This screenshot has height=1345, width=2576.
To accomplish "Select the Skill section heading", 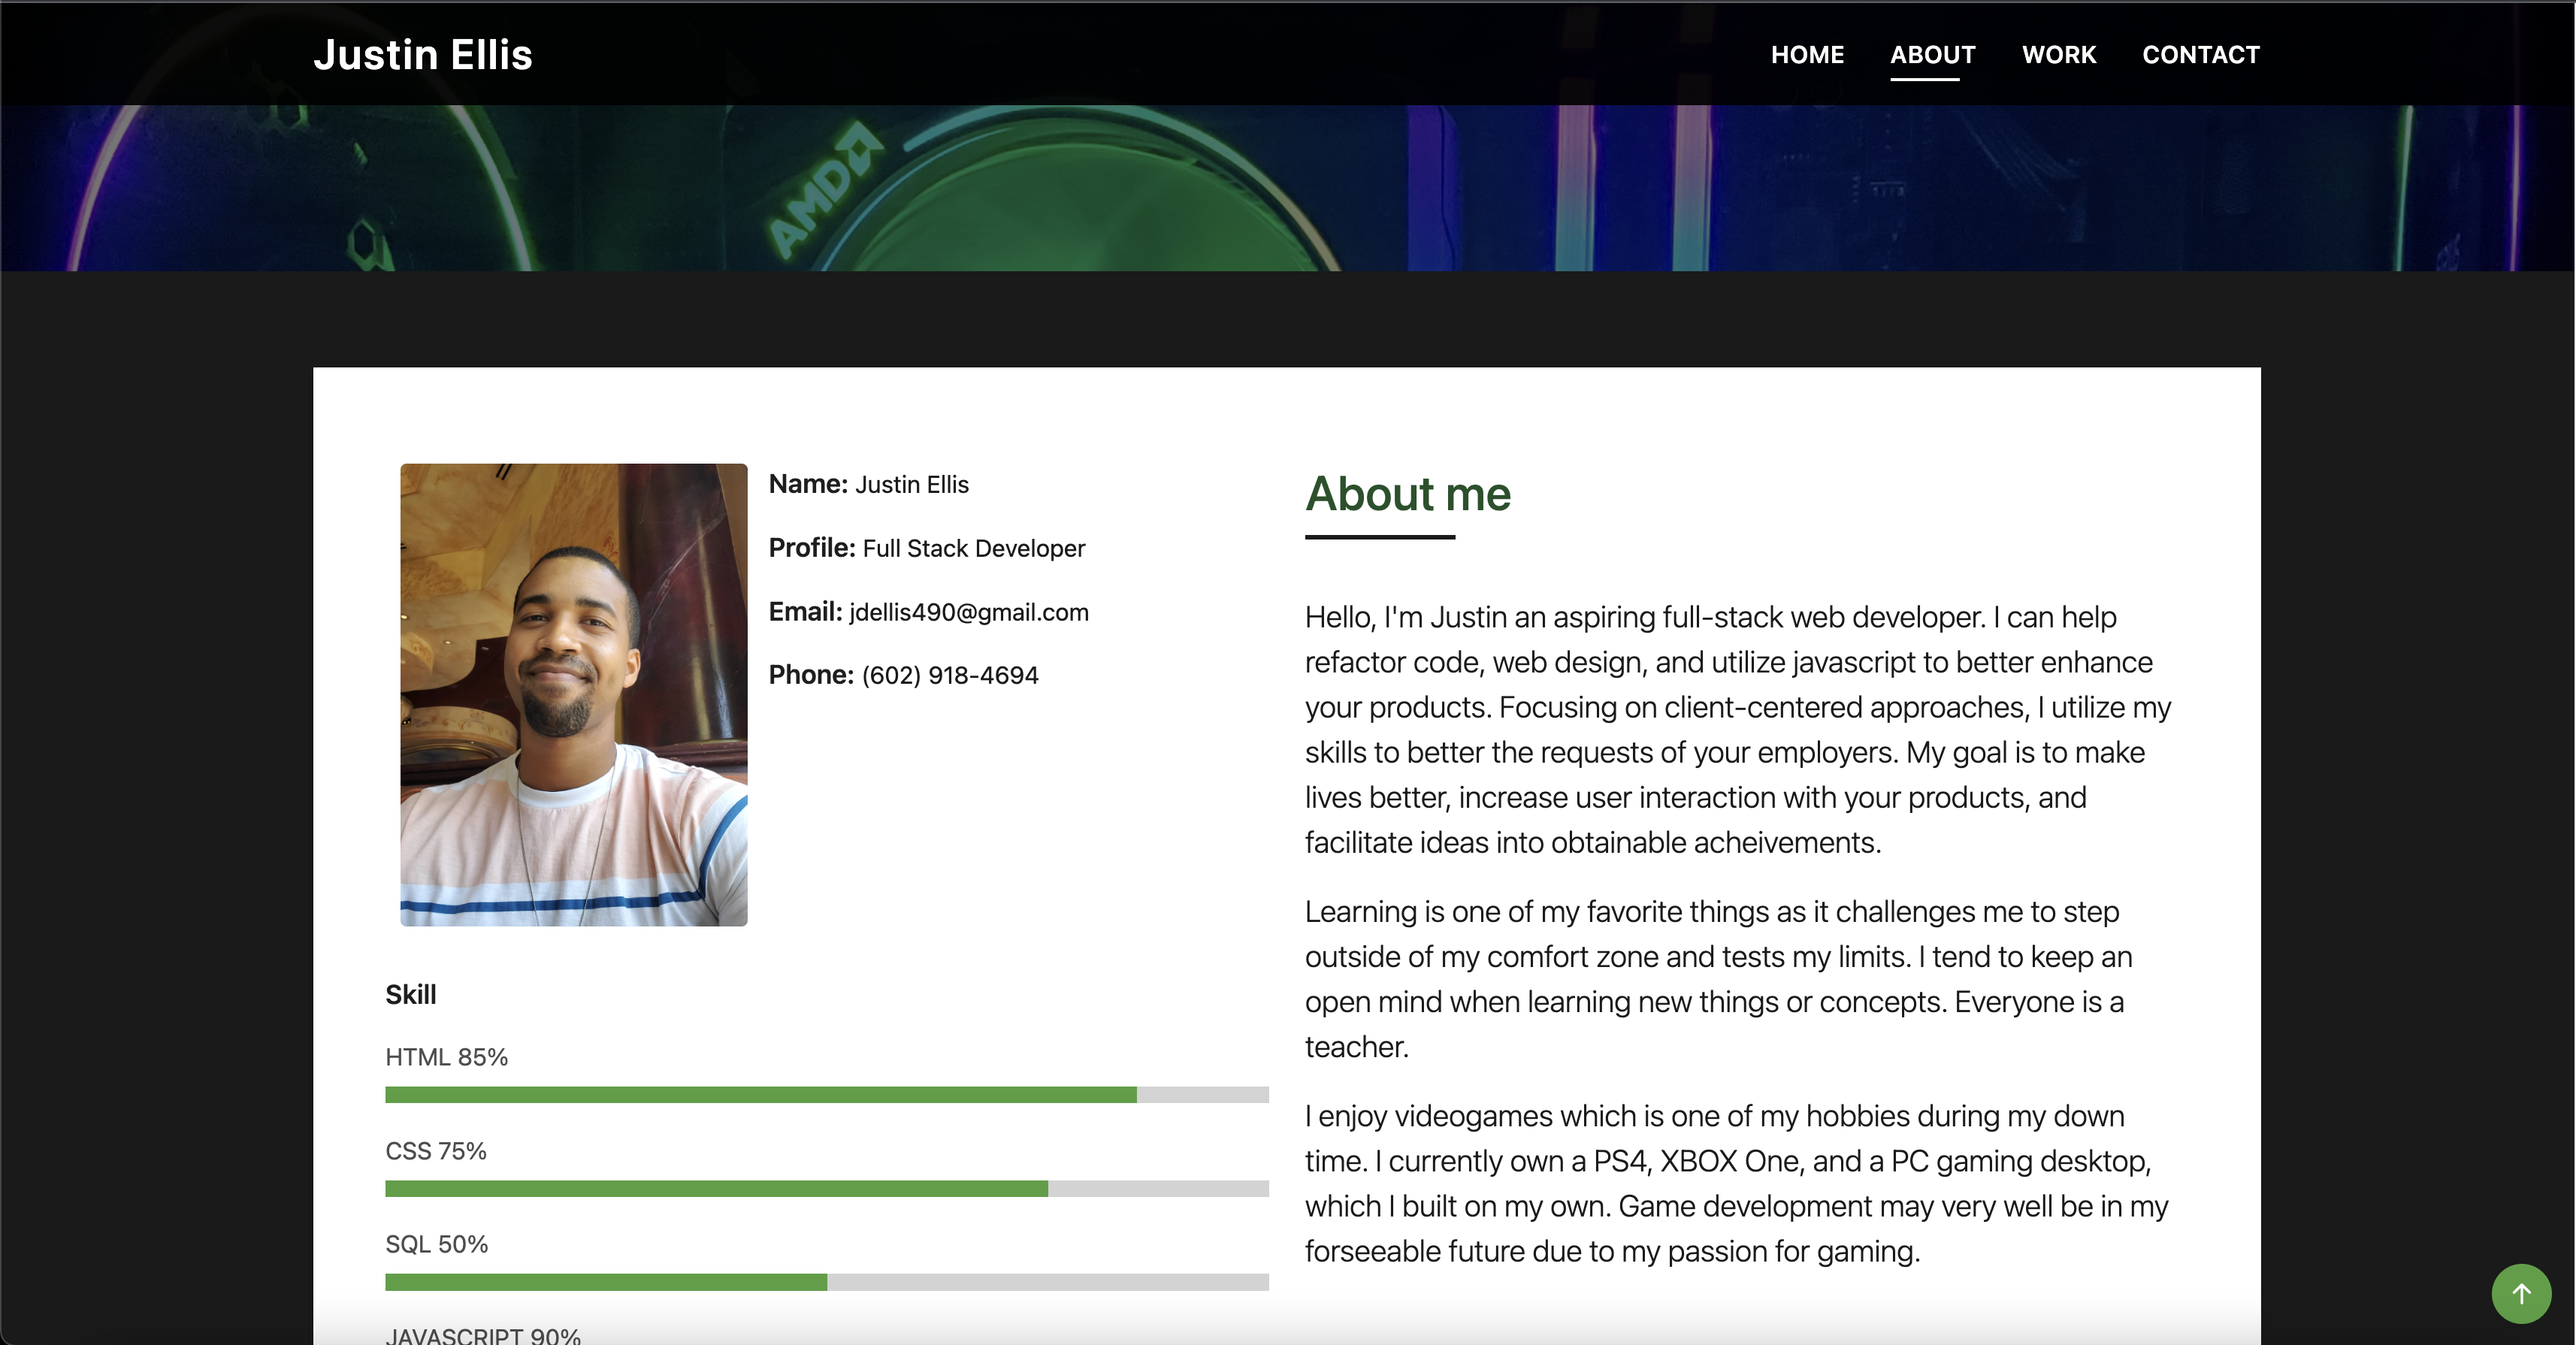I will click(410, 993).
